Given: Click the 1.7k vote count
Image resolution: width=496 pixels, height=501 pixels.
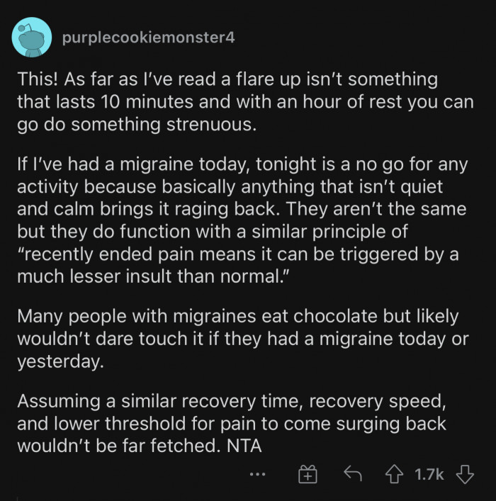Looking at the screenshot, I should [429, 475].
